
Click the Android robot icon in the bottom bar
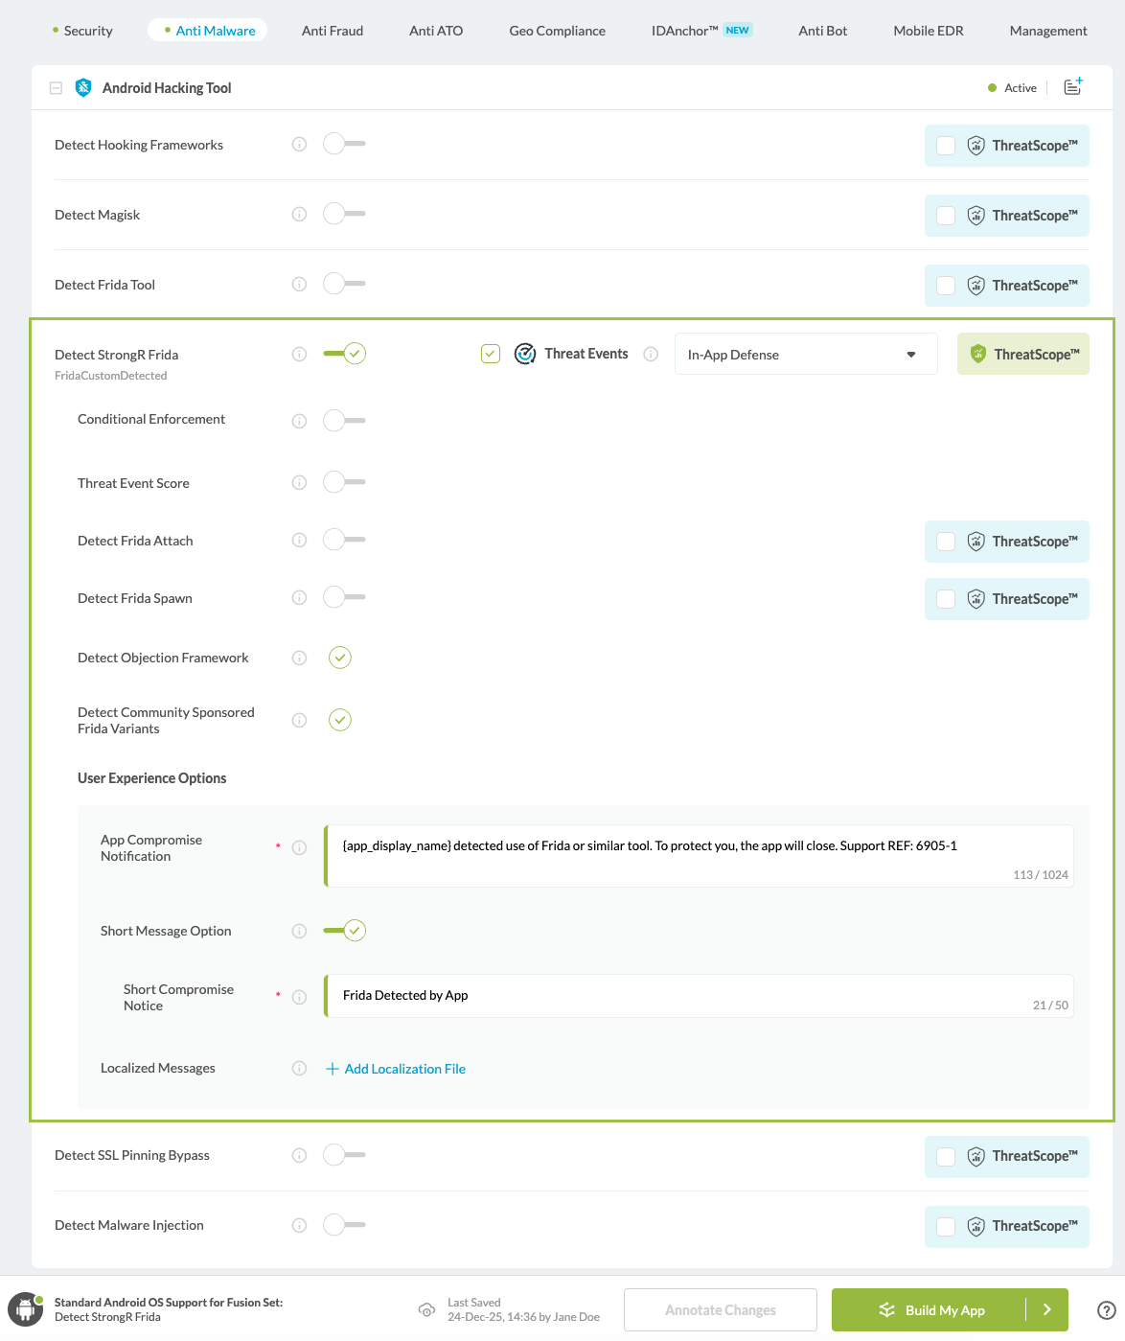point(25,1309)
